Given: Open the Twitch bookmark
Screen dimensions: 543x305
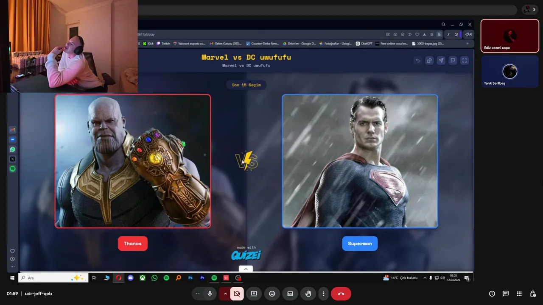Looking at the screenshot, I should 163,43.
